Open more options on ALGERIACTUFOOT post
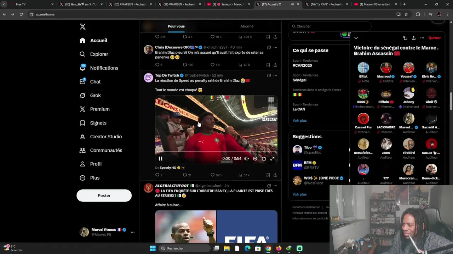Viewport: 453px width, 254px height. click(x=275, y=186)
